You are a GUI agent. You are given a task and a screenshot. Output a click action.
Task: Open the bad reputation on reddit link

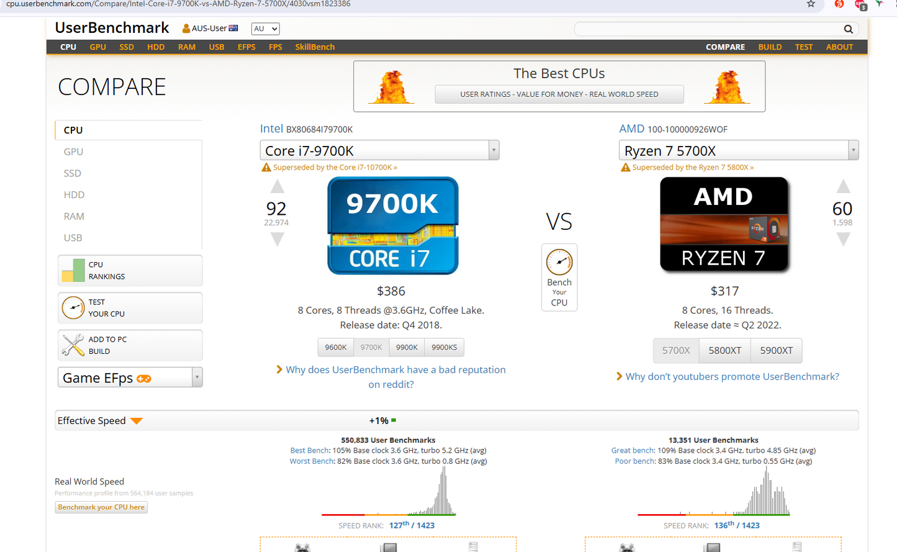point(395,370)
